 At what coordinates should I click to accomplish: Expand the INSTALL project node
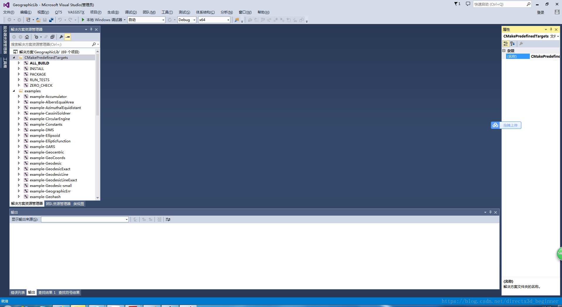pyautogui.click(x=19, y=69)
